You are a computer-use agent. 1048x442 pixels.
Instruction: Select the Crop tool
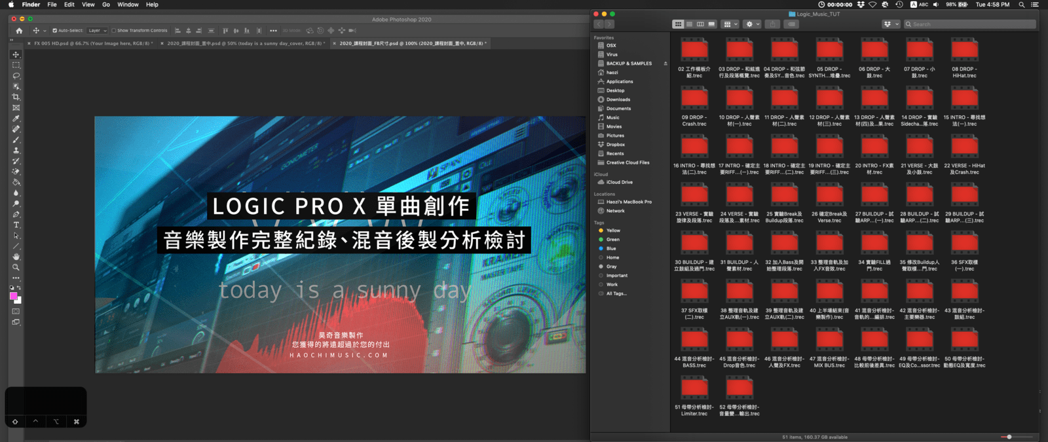(16, 97)
